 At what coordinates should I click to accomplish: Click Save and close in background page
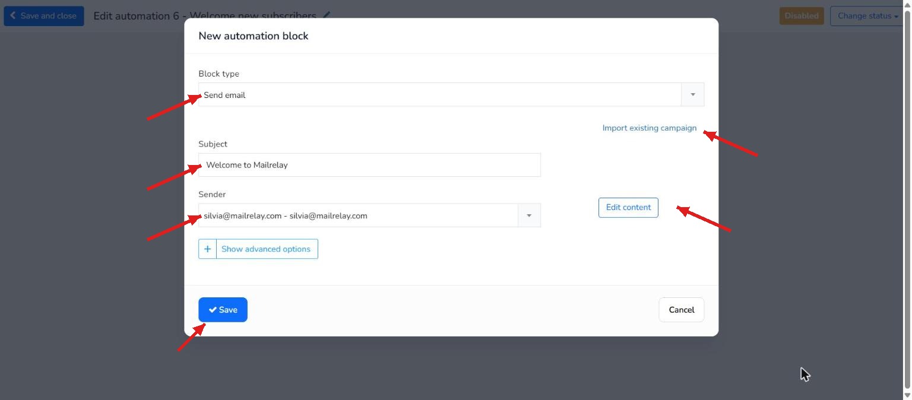click(43, 16)
